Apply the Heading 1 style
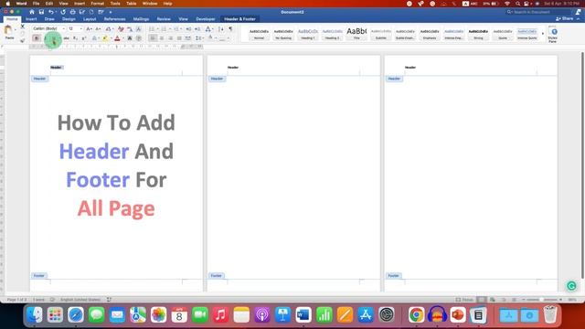585x329 pixels. click(308, 34)
